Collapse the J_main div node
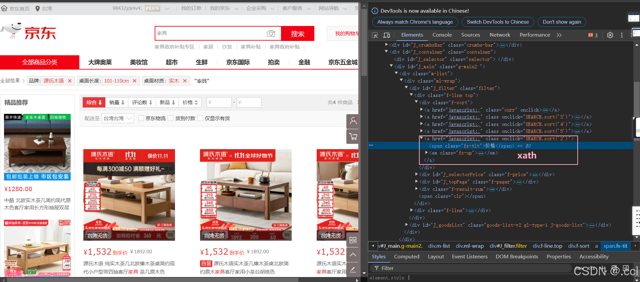 tap(391, 66)
